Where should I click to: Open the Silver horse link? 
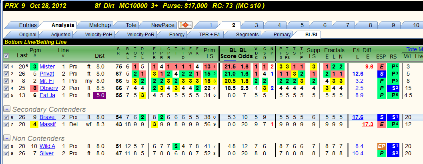pos(46,153)
